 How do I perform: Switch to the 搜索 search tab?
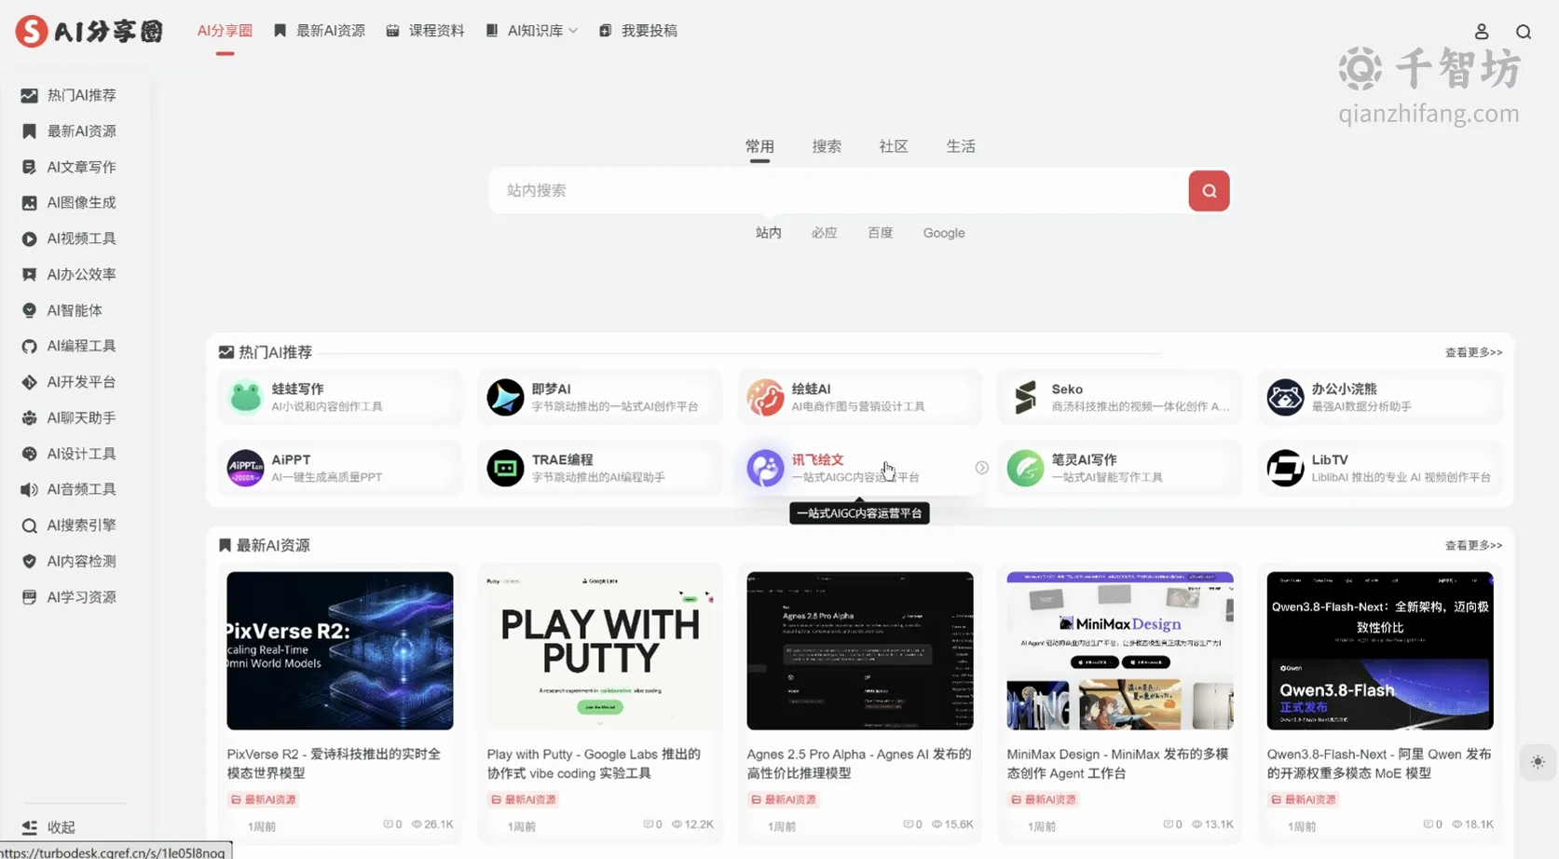(x=827, y=146)
